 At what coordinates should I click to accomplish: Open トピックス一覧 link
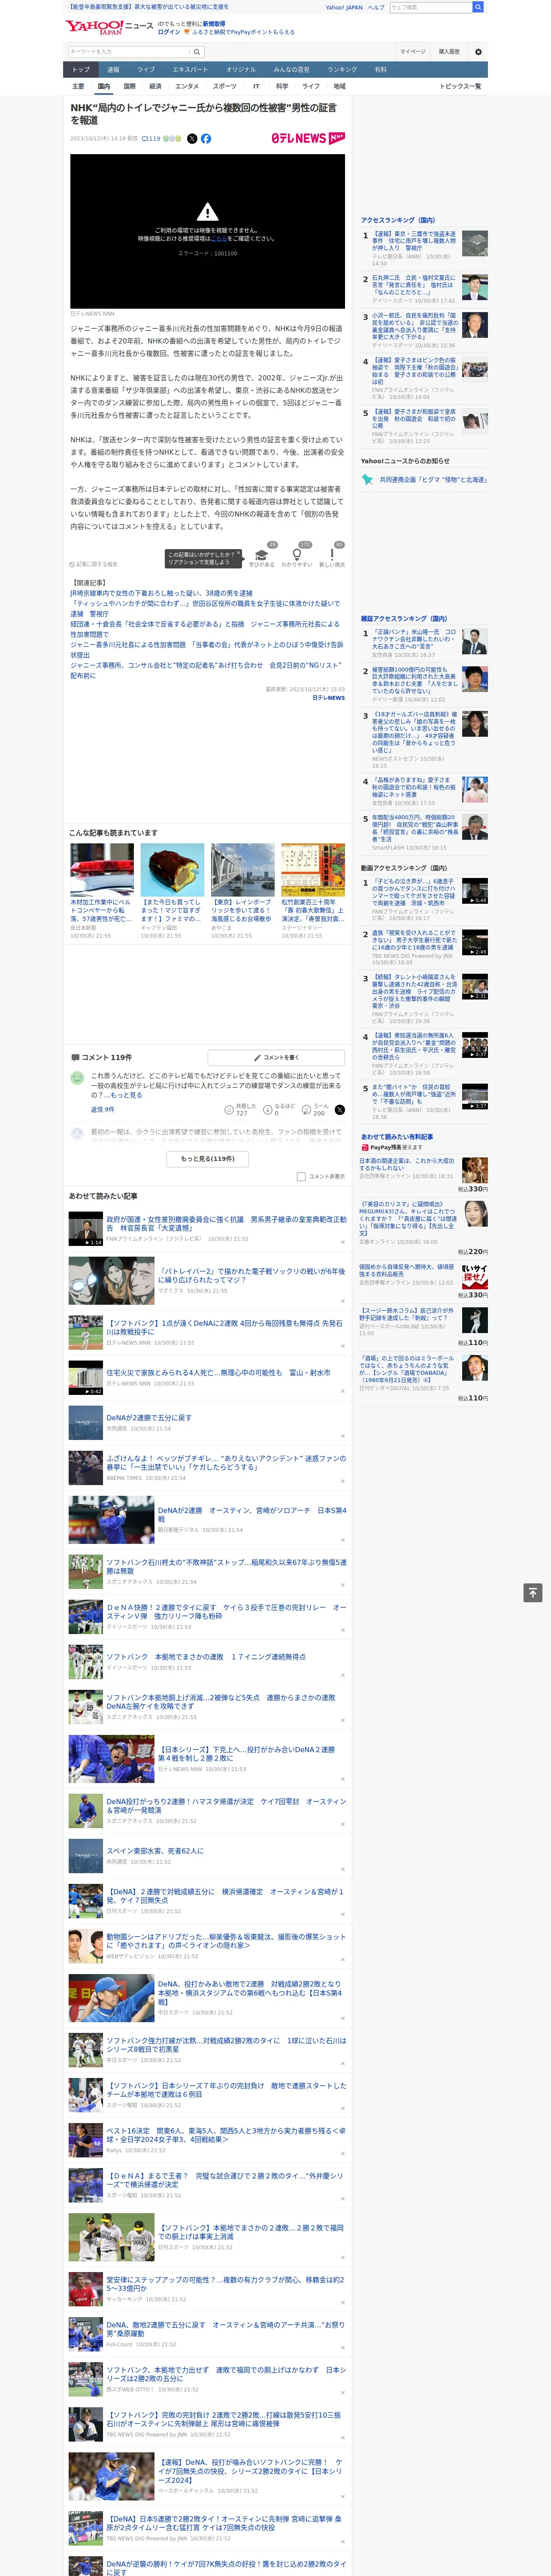click(x=460, y=86)
